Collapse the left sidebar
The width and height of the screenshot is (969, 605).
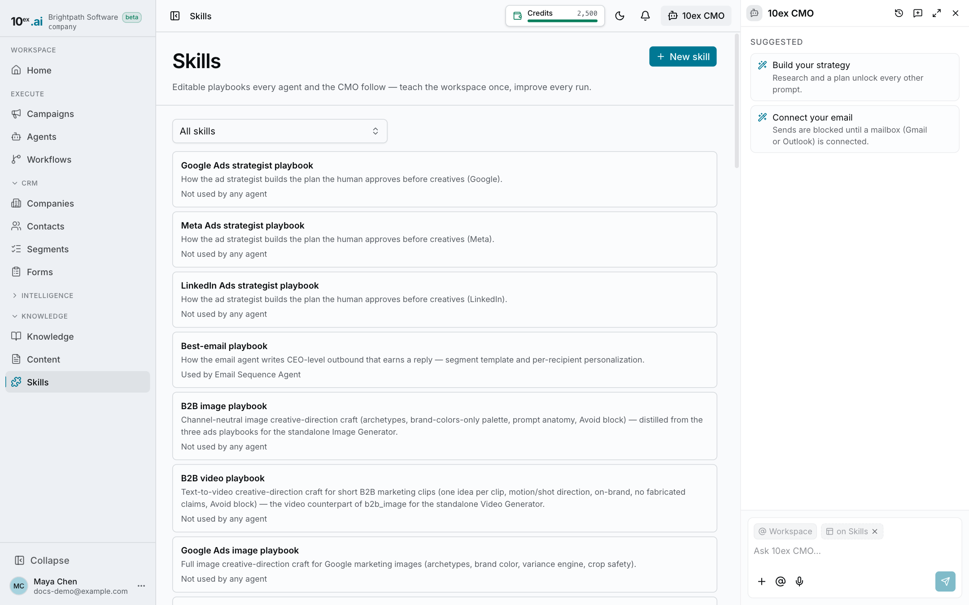(x=42, y=560)
